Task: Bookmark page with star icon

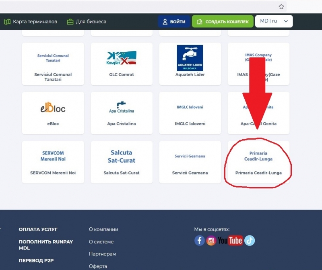Action: coord(281,6)
